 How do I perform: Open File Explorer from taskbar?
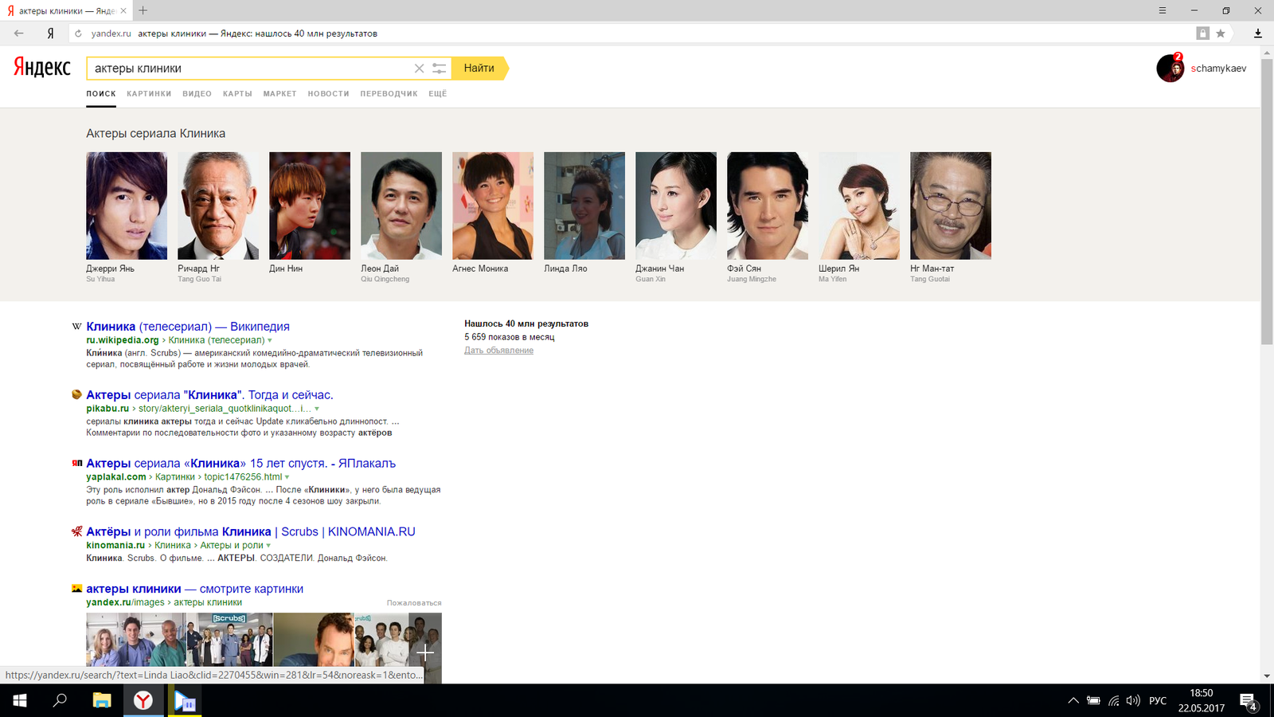point(102,701)
